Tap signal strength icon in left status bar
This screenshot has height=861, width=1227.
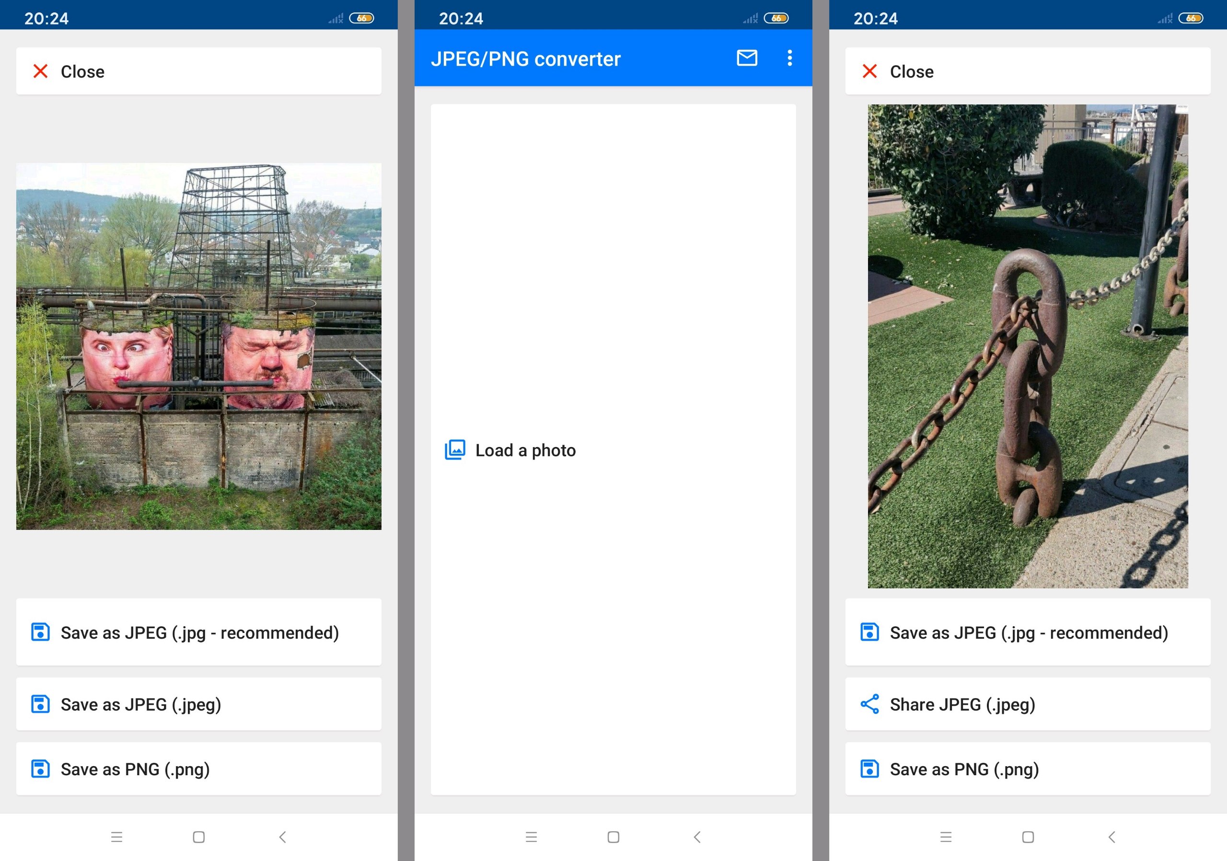[x=336, y=19]
